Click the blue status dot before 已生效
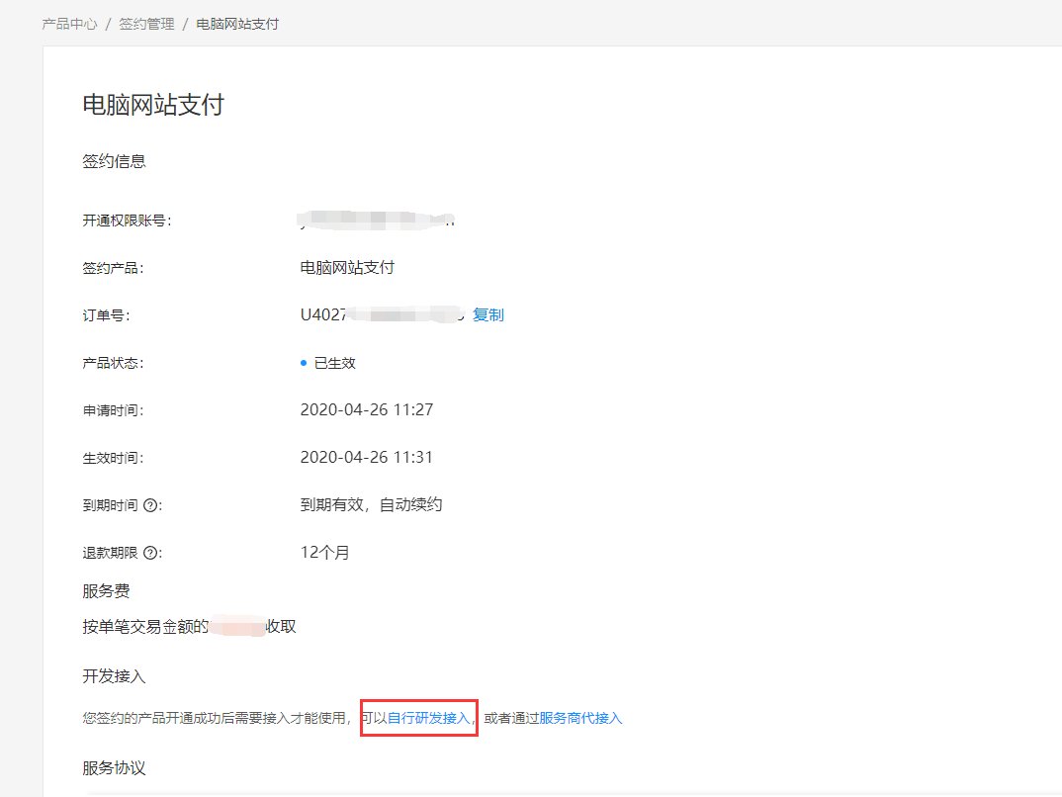This screenshot has height=797, width=1062. pyautogui.click(x=304, y=363)
